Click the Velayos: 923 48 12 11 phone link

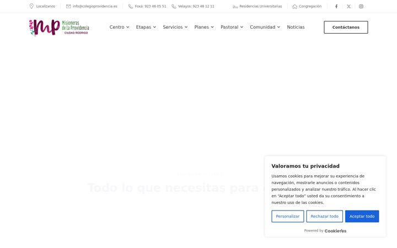196,6
